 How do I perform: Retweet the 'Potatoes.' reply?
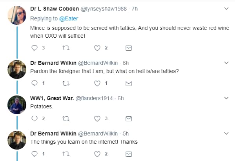point(66,119)
